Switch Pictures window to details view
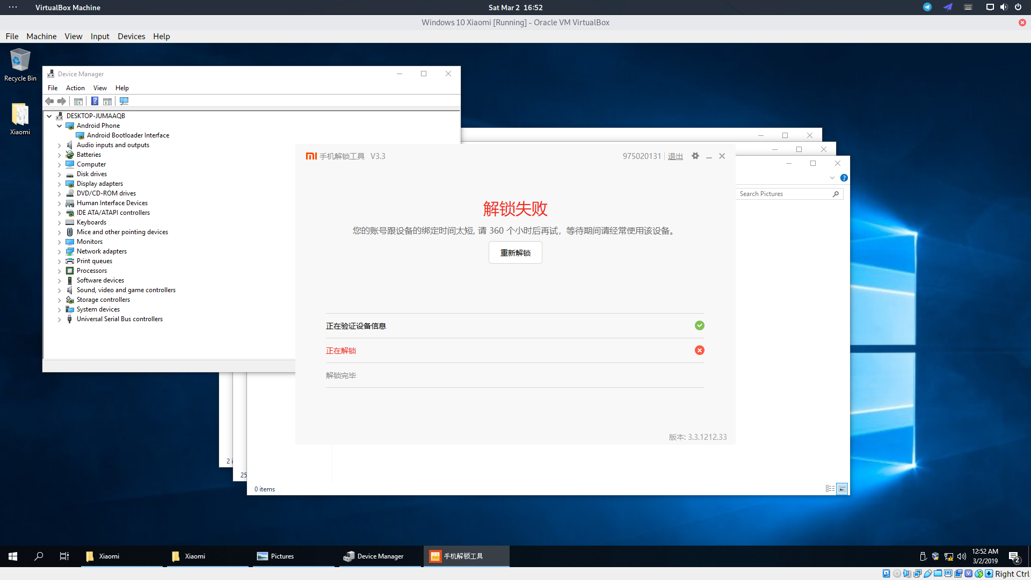 [830, 489]
